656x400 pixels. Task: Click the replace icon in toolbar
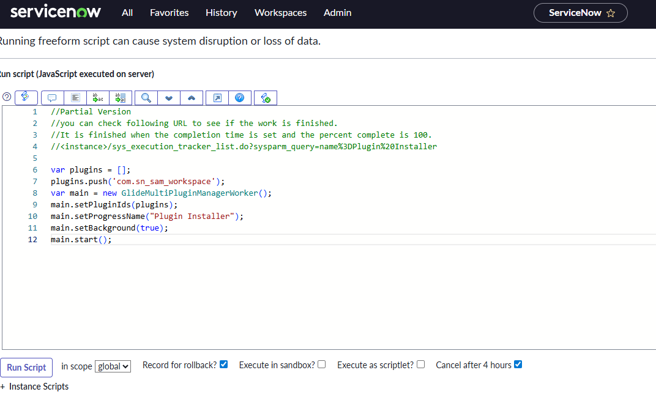click(98, 98)
